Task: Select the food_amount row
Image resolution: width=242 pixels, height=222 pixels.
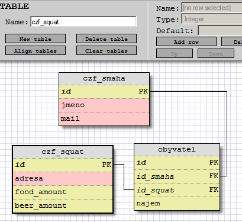Action: pos(63,192)
